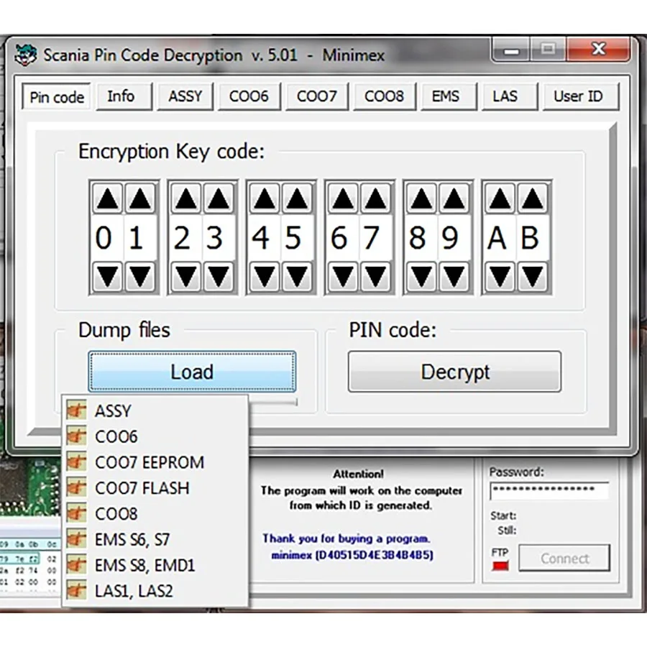Click the hand icon beside COO7 EEPROM
647x647 pixels.
pos(76,462)
